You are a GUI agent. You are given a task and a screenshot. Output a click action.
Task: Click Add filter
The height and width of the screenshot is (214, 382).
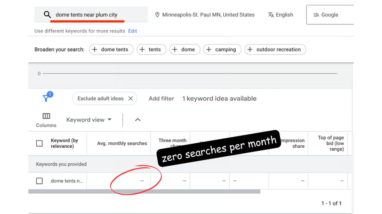[x=161, y=98]
